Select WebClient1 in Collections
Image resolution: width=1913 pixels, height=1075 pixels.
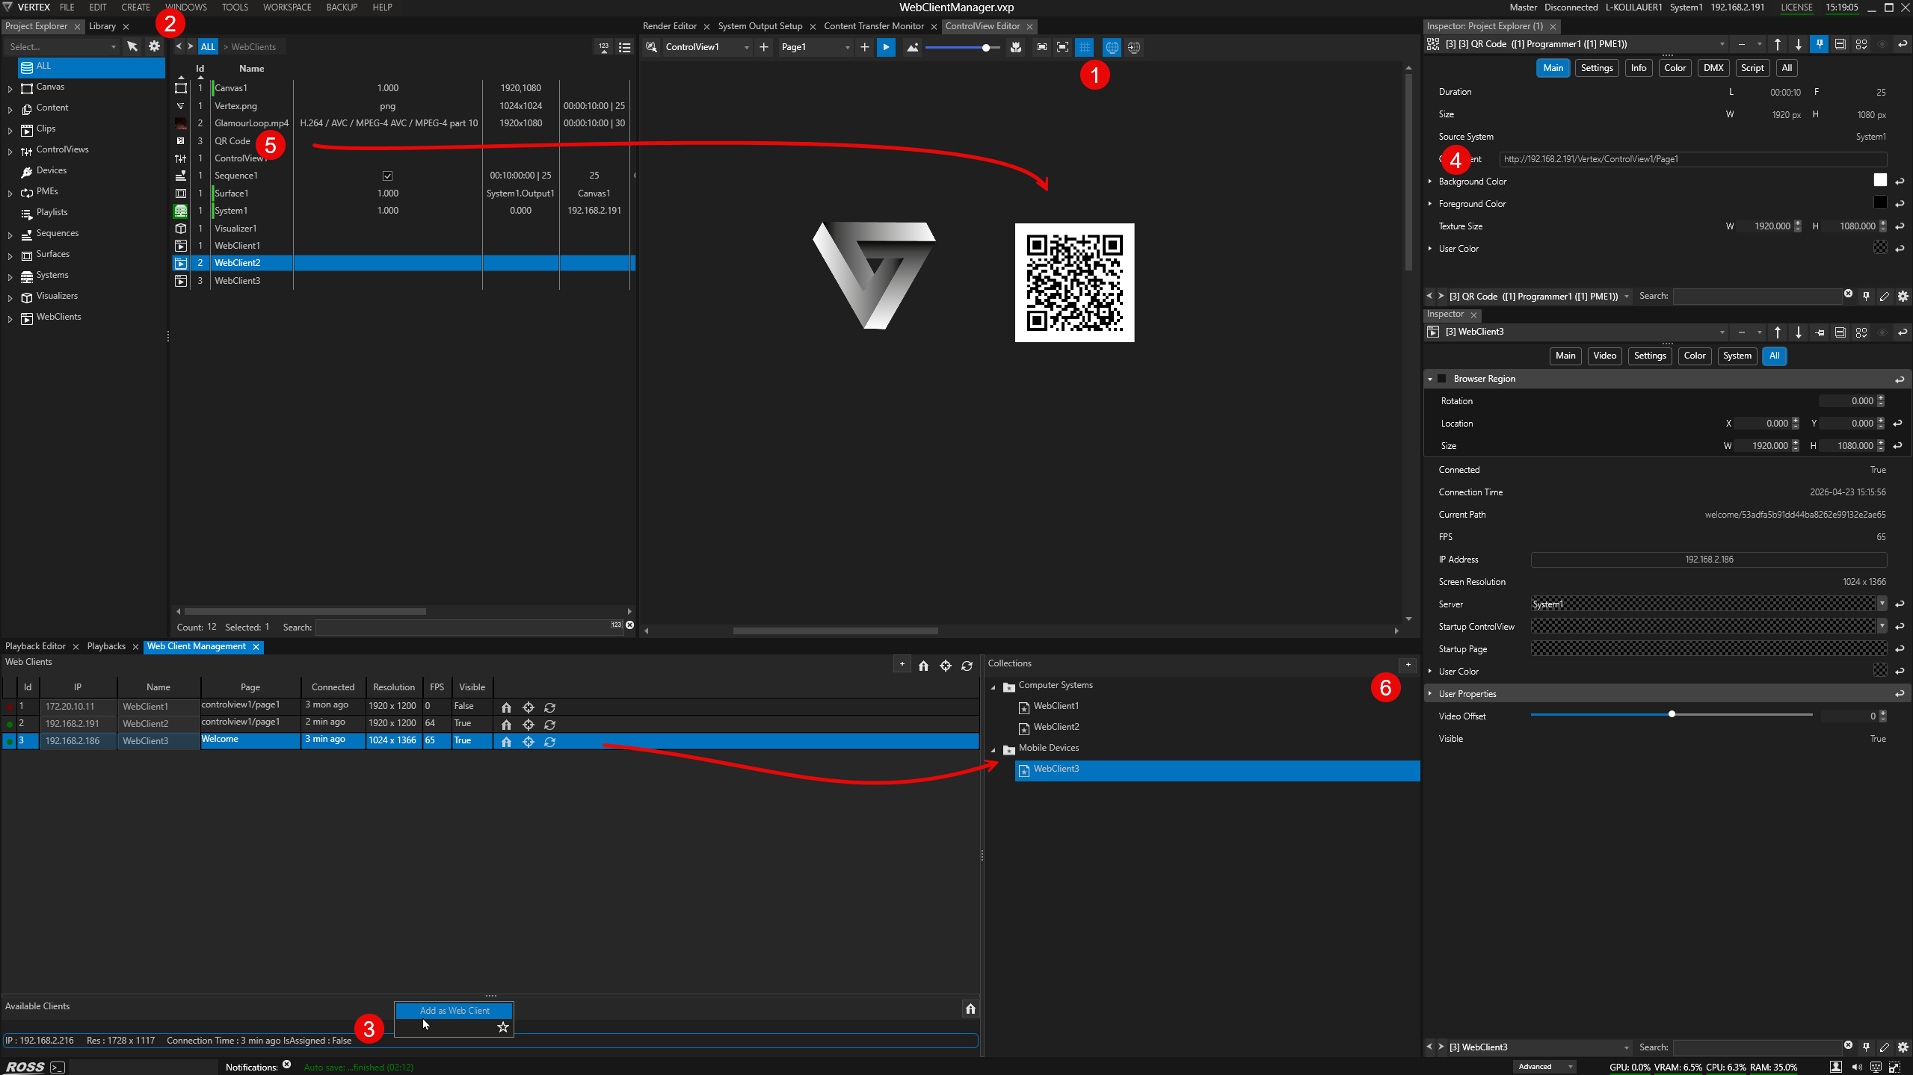1056,706
